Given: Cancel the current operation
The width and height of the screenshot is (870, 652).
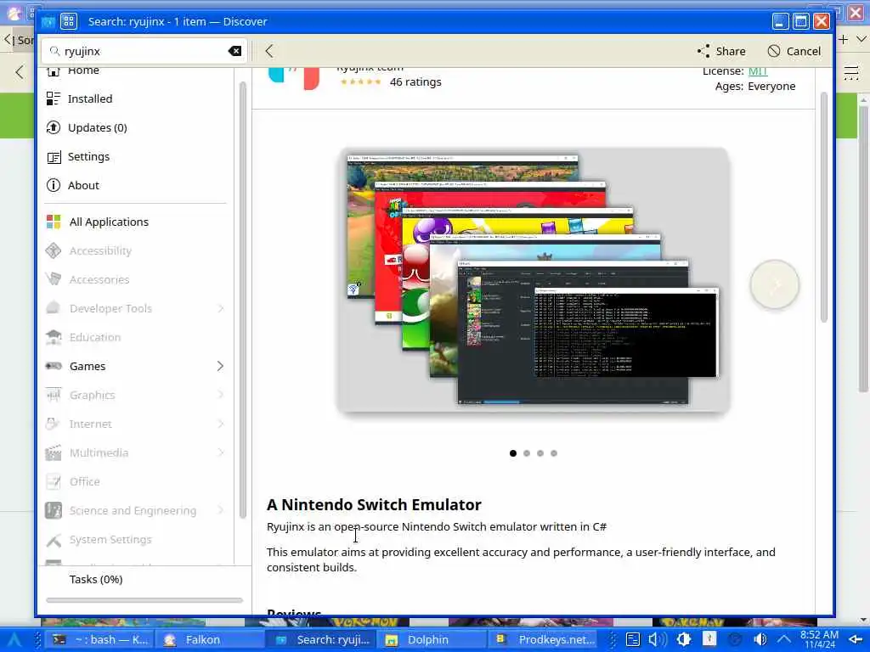Looking at the screenshot, I should coord(794,51).
